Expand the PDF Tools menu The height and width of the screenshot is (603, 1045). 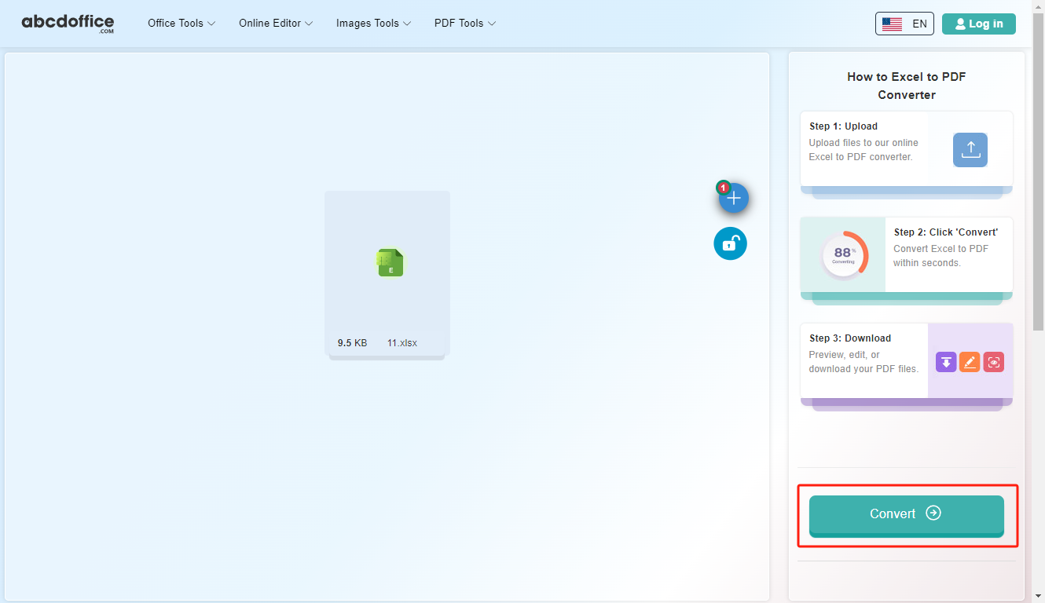pos(465,24)
